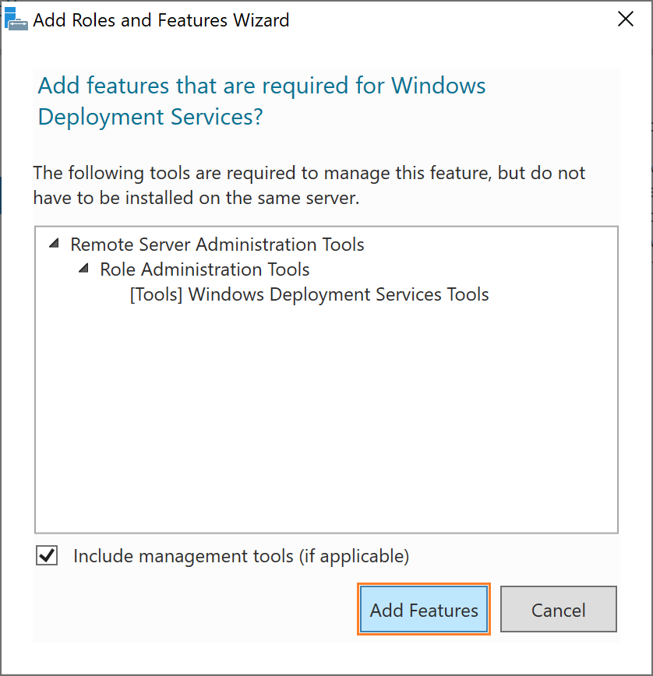Click the 'have to be installed on the same server' line

click(x=196, y=198)
